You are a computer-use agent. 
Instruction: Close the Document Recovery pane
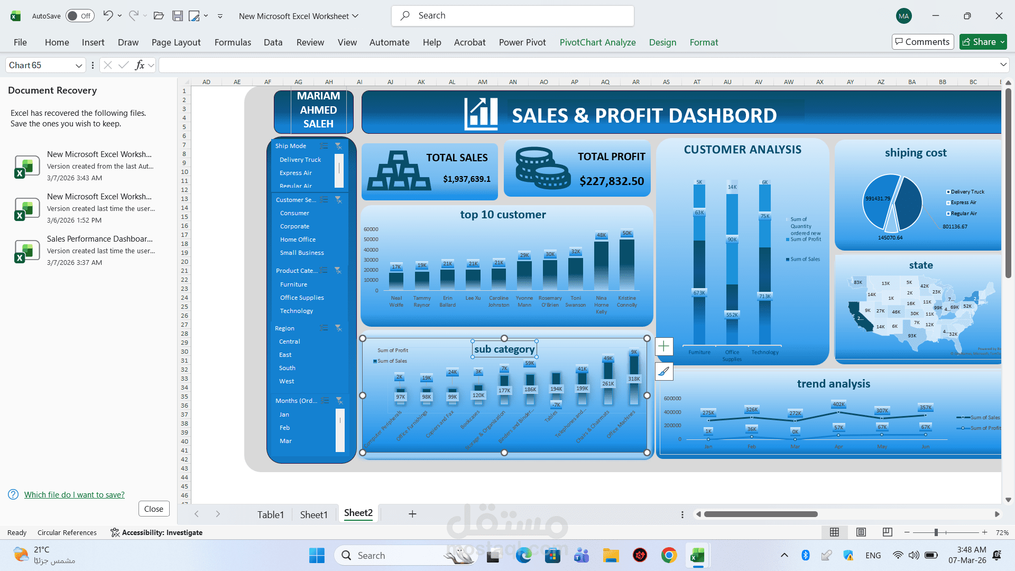(153, 509)
